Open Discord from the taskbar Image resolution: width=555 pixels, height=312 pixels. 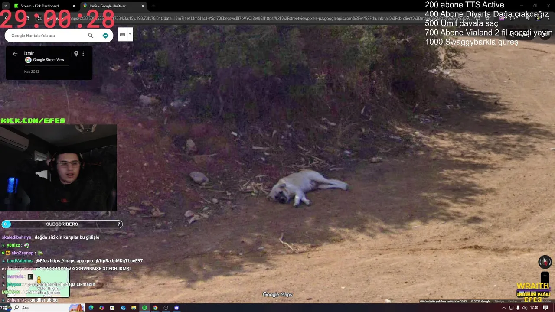tap(176, 308)
